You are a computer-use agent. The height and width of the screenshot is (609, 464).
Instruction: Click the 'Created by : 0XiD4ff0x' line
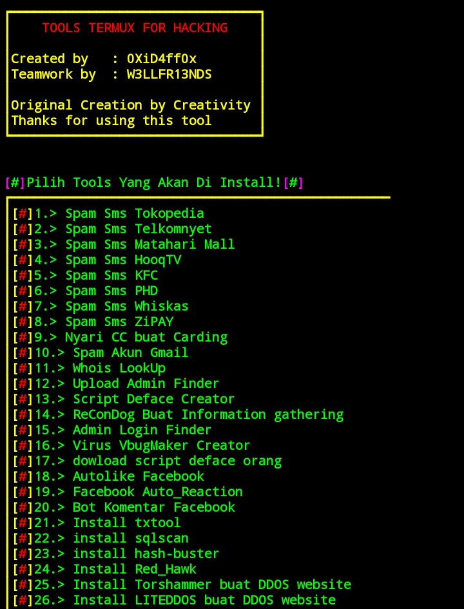click(x=104, y=59)
